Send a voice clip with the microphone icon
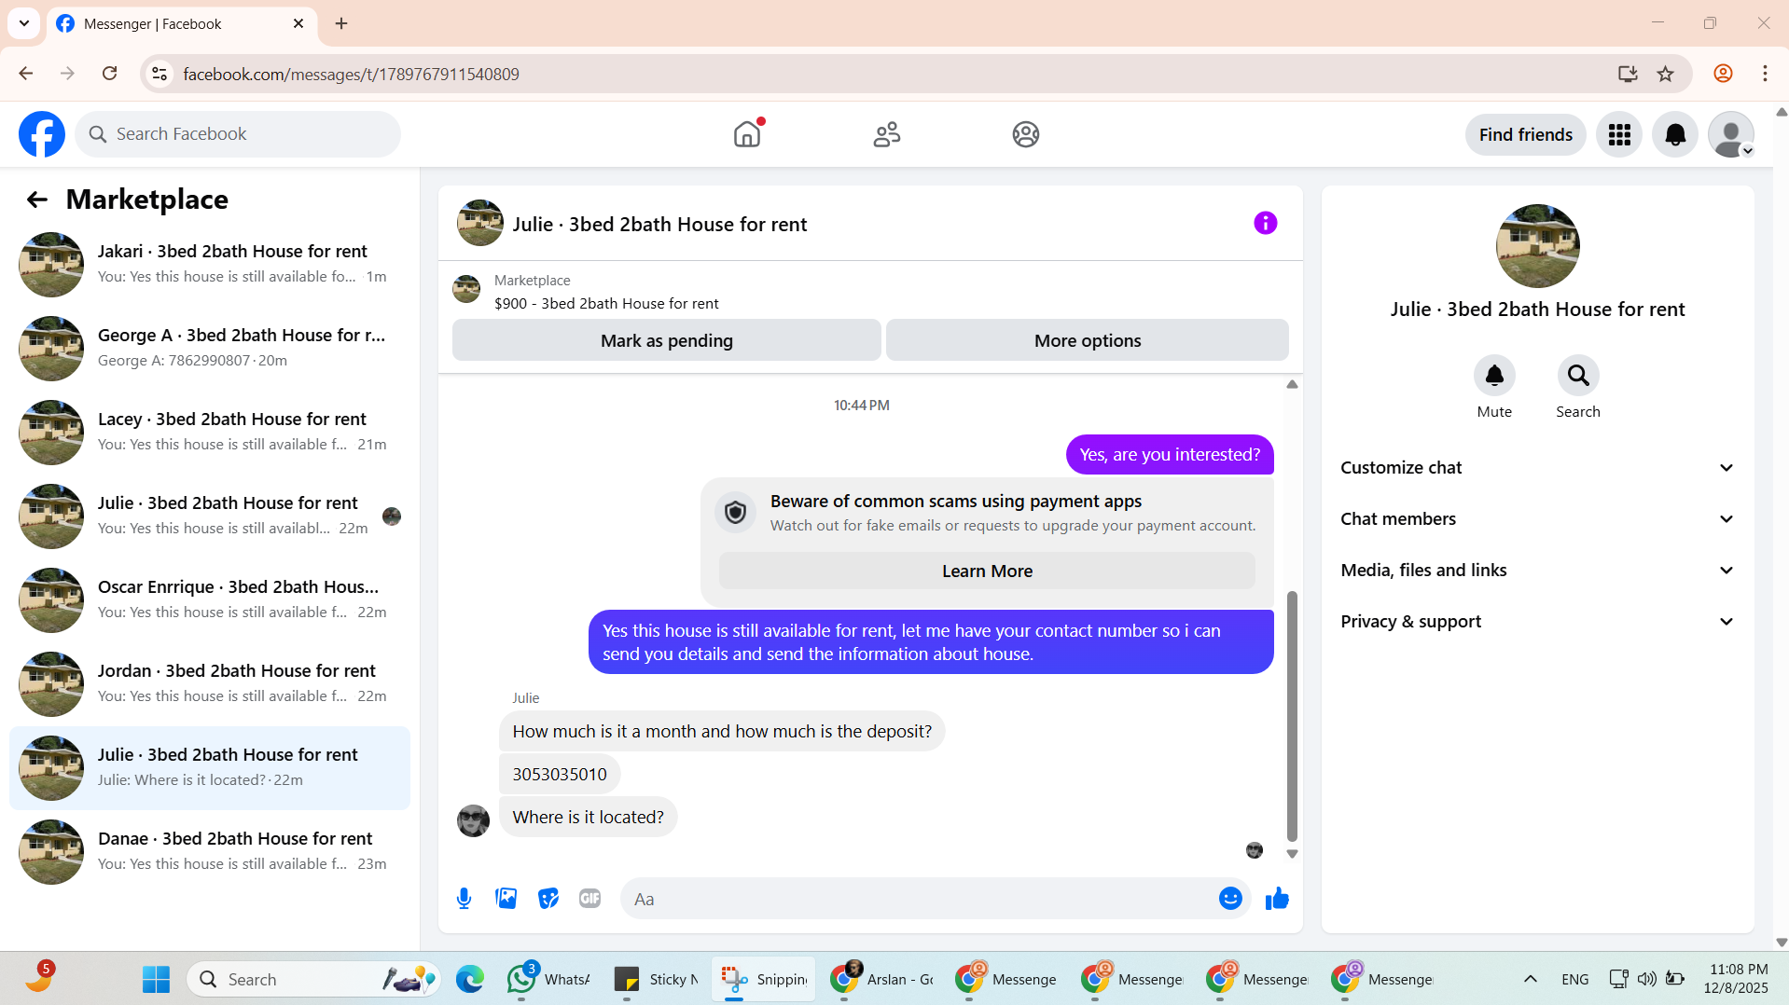1789x1005 pixels. click(x=464, y=899)
